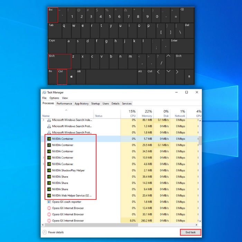Click the right arrow key on the keyboard
Screen dimensions: 242x242
179,77
